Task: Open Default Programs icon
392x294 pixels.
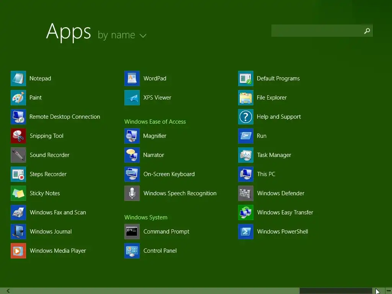Action: pyautogui.click(x=246, y=78)
